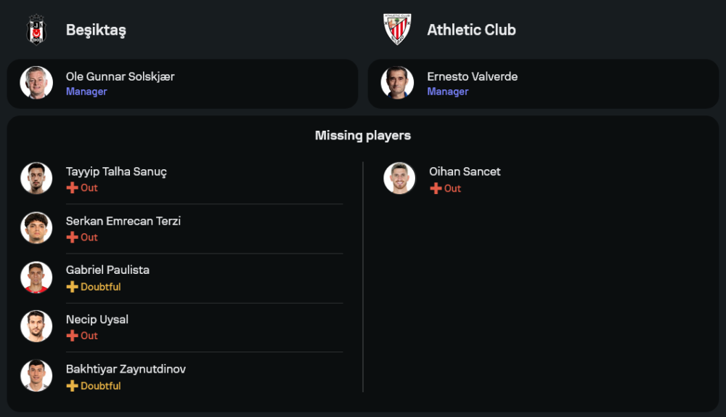Click the Athletic Club crest icon

coord(397,30)
